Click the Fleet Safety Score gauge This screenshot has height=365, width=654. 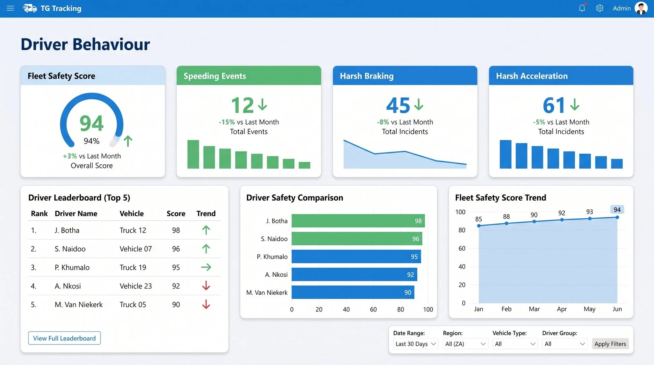point(92,121)
